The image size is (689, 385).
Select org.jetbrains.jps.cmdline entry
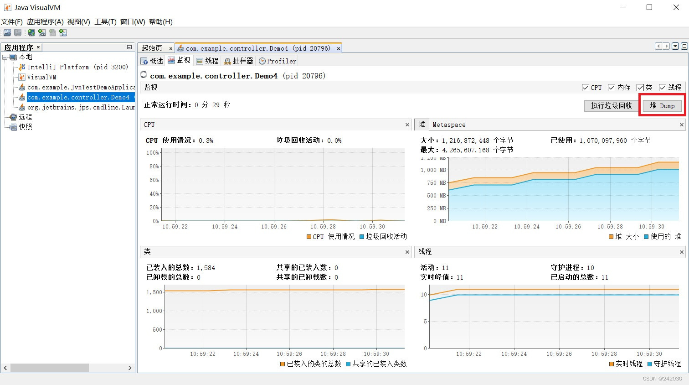click(x=81, y=107)
